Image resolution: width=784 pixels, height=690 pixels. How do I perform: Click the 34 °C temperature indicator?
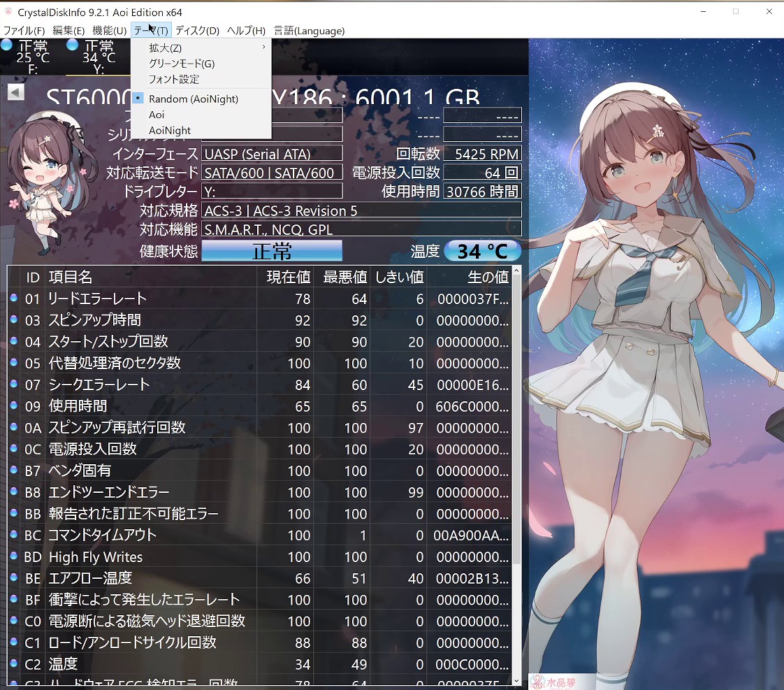pos(483,251)
